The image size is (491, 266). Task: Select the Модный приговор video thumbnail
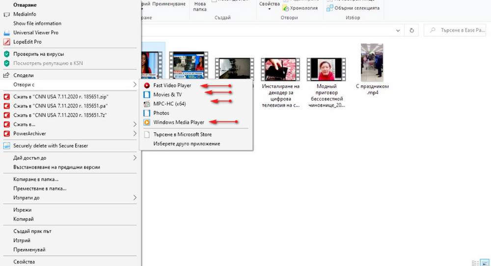[x=326, y=69]
